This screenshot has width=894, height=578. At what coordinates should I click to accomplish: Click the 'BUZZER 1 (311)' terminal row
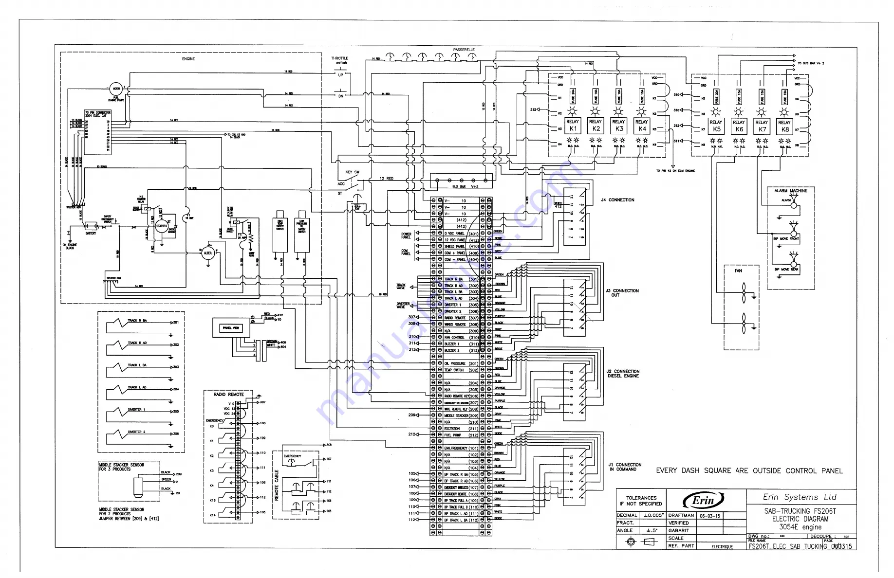tap(461, 344)
